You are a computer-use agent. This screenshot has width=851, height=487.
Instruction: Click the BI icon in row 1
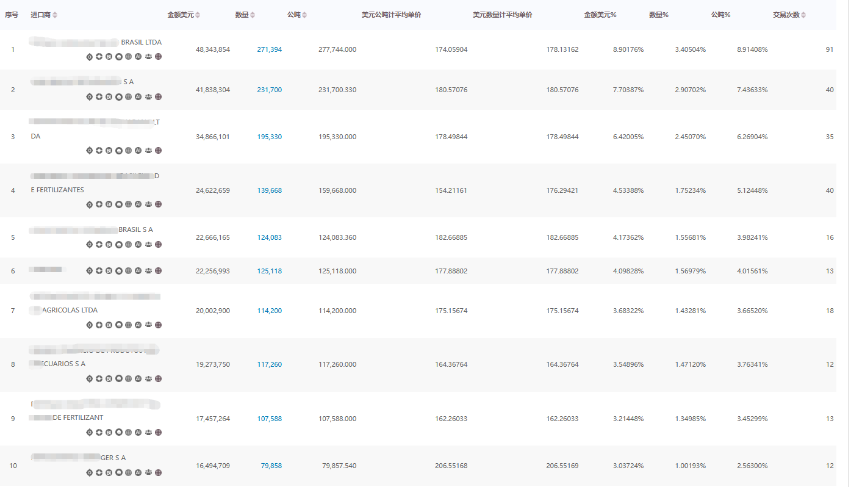(x=109, y=57)
